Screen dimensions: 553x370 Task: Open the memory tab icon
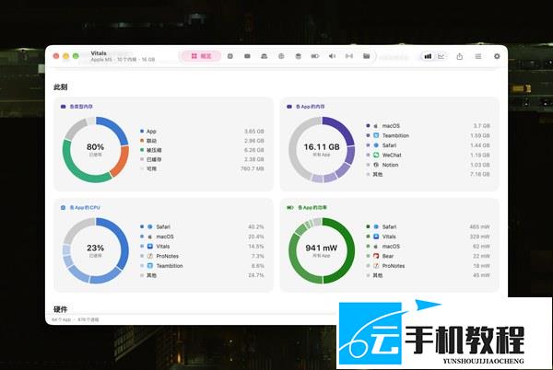click(247, 56)
